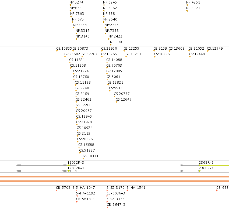This screenshot has width=229, height=209.
Task: Select the GS:12255 feature
Action: pos(131,49)
